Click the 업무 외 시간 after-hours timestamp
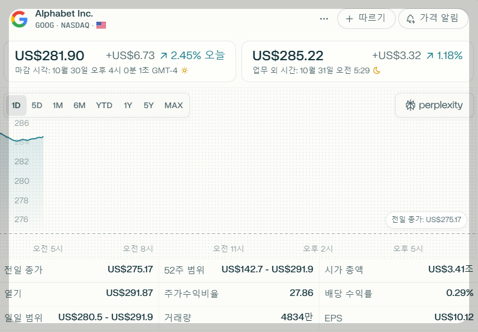This screenshot has height=332, width=478. click(x=311, y=71)
